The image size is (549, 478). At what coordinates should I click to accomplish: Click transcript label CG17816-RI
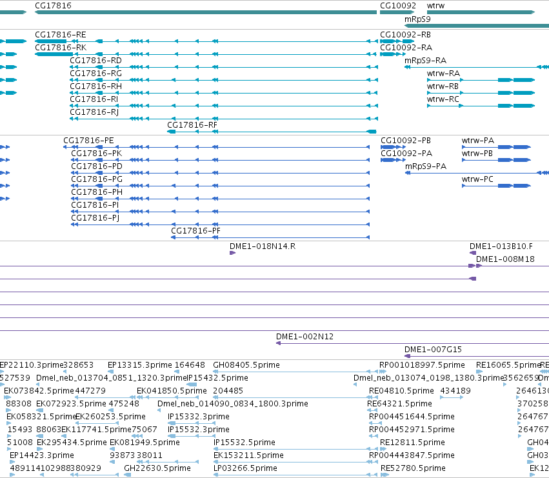(x=94, y=99)
